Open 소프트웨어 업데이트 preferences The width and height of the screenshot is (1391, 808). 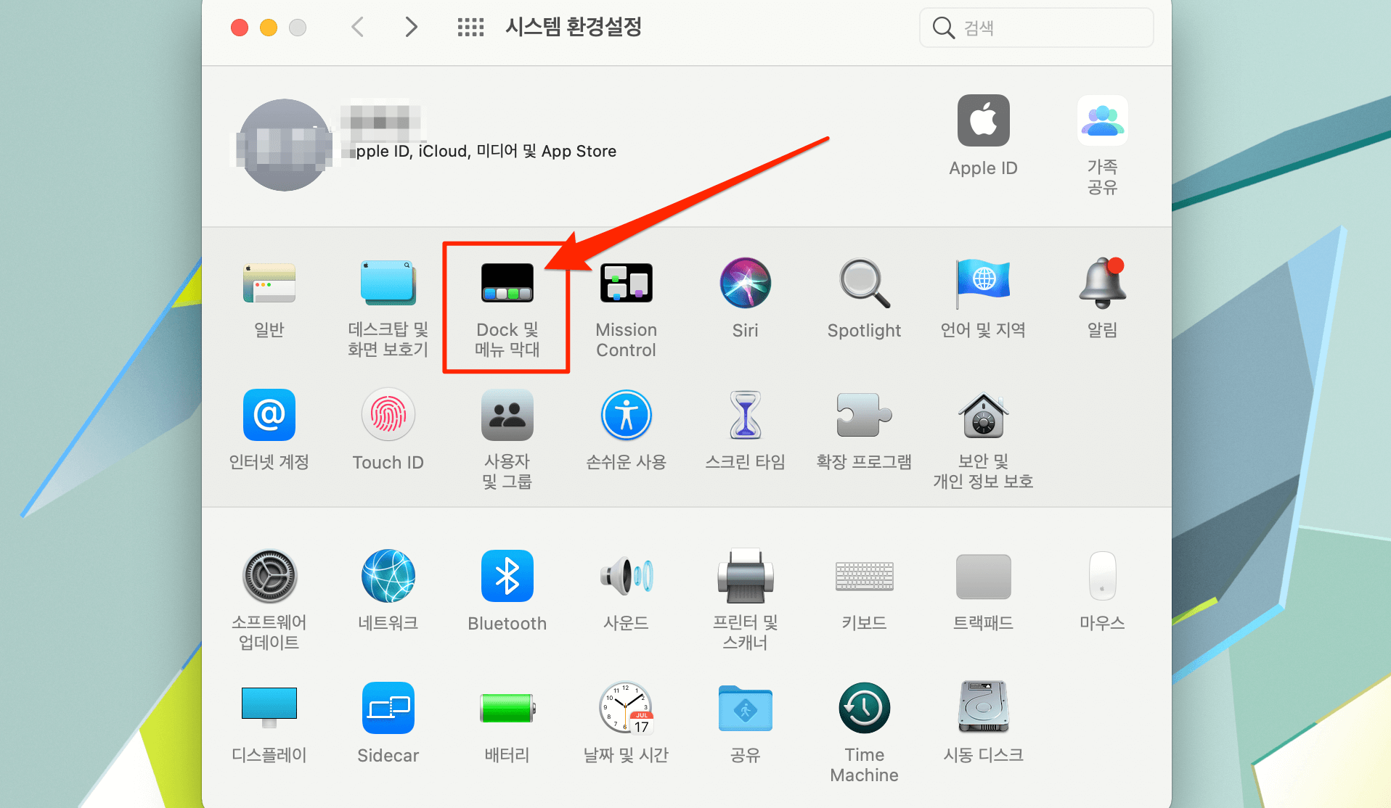[x=269, y=577]
